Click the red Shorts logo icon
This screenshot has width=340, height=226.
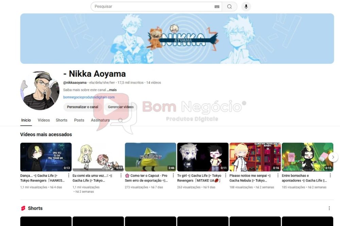pyautogui.click(x=23, y=208)
